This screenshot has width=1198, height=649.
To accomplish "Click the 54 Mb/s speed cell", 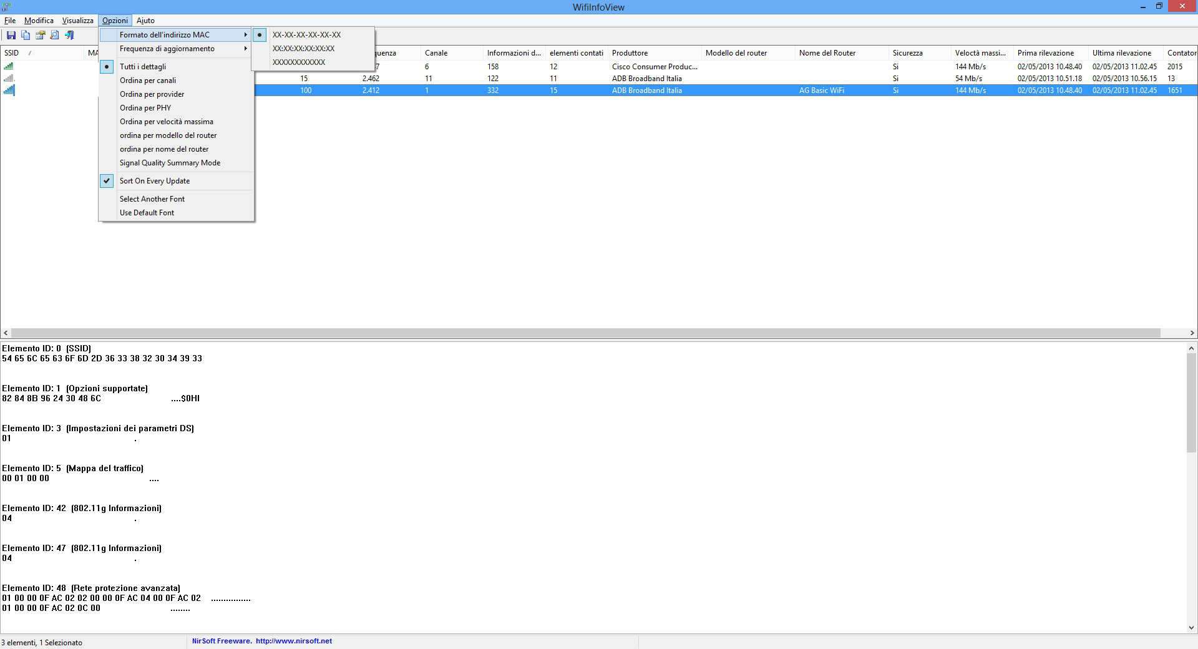I will tap(968, 79).
